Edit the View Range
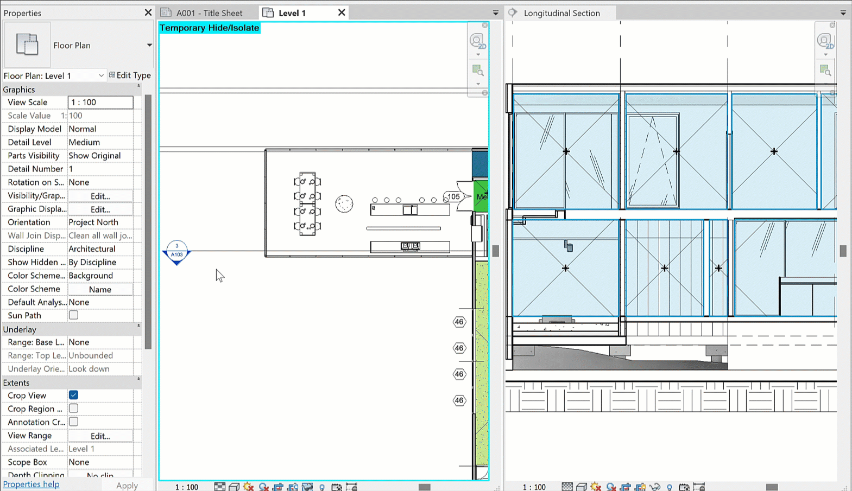 100,436
